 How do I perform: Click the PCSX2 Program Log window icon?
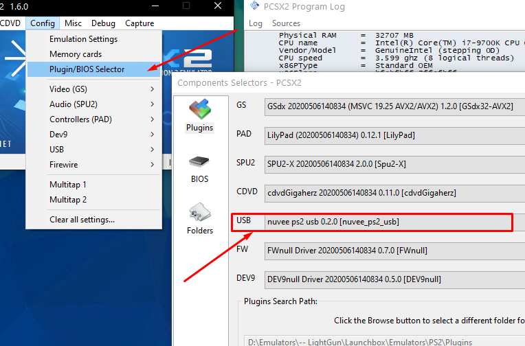pos(255,5)
